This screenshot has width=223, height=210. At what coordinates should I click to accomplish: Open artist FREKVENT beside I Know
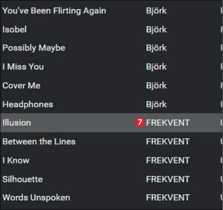tap(168, 160)
